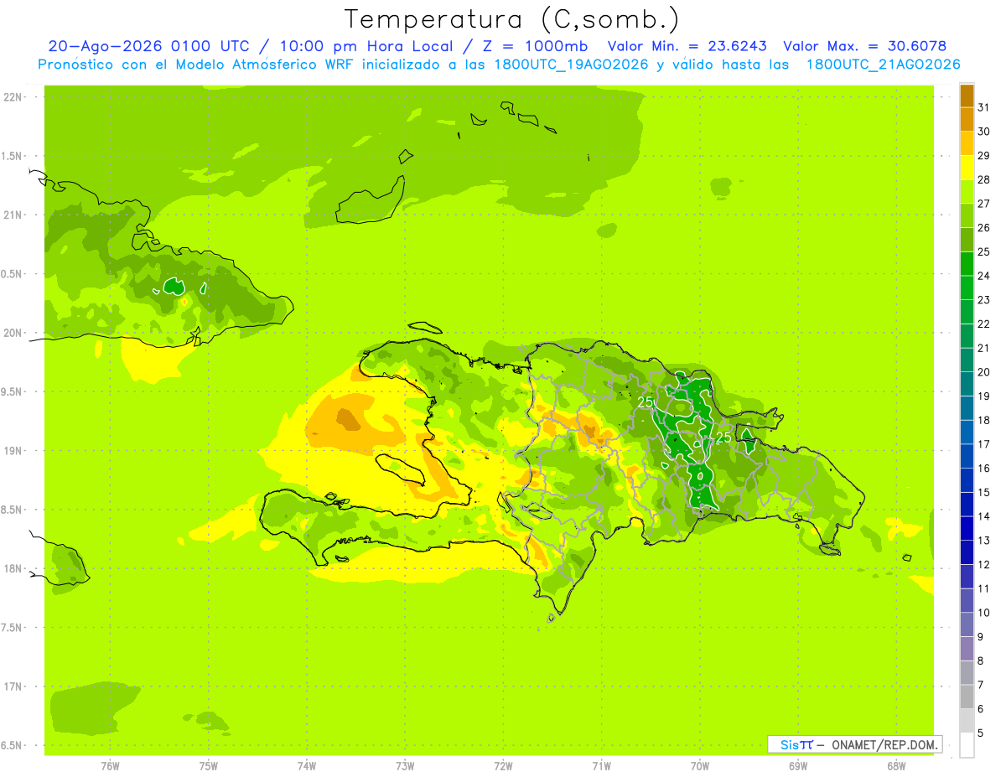Viewport: 1006px width, 777px height.
Task: Click the '22N' latitude axis label
Action: point(13,97)
